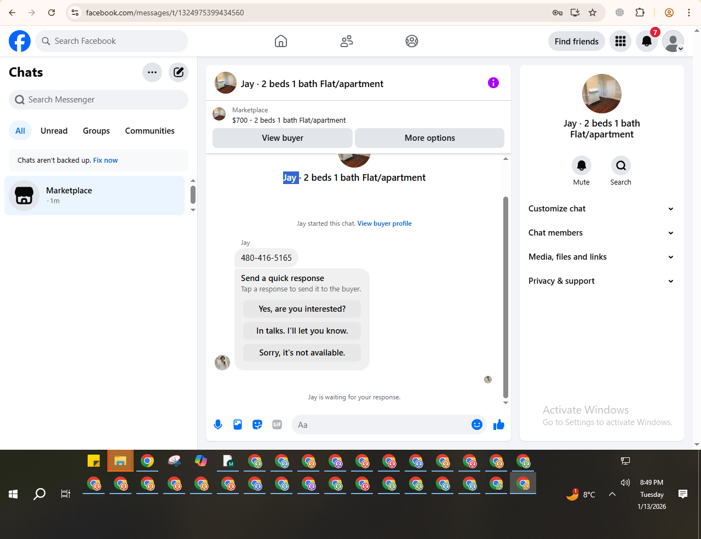Choose a GIF icon in composer
The image size is (701, 539).
(277, 425)
